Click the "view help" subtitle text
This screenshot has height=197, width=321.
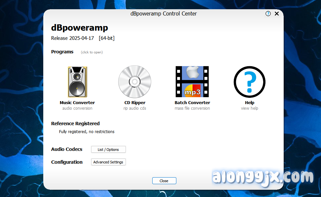(249, 108)
